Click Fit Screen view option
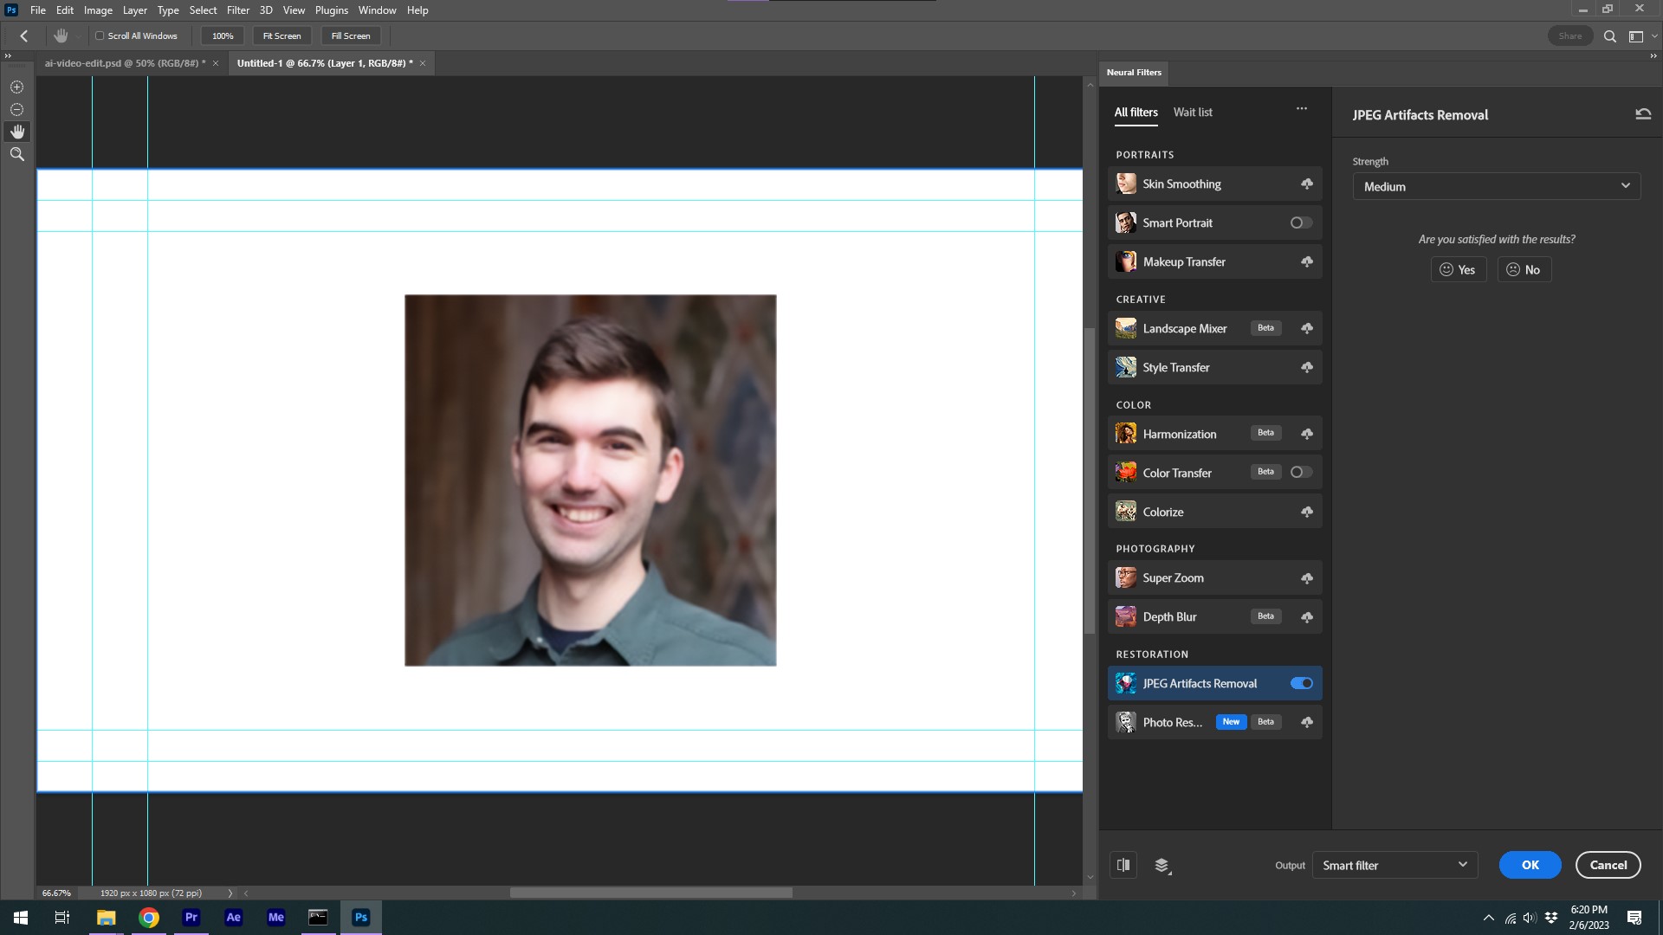This screenshot has height=935, width=1663. [281, 35]
